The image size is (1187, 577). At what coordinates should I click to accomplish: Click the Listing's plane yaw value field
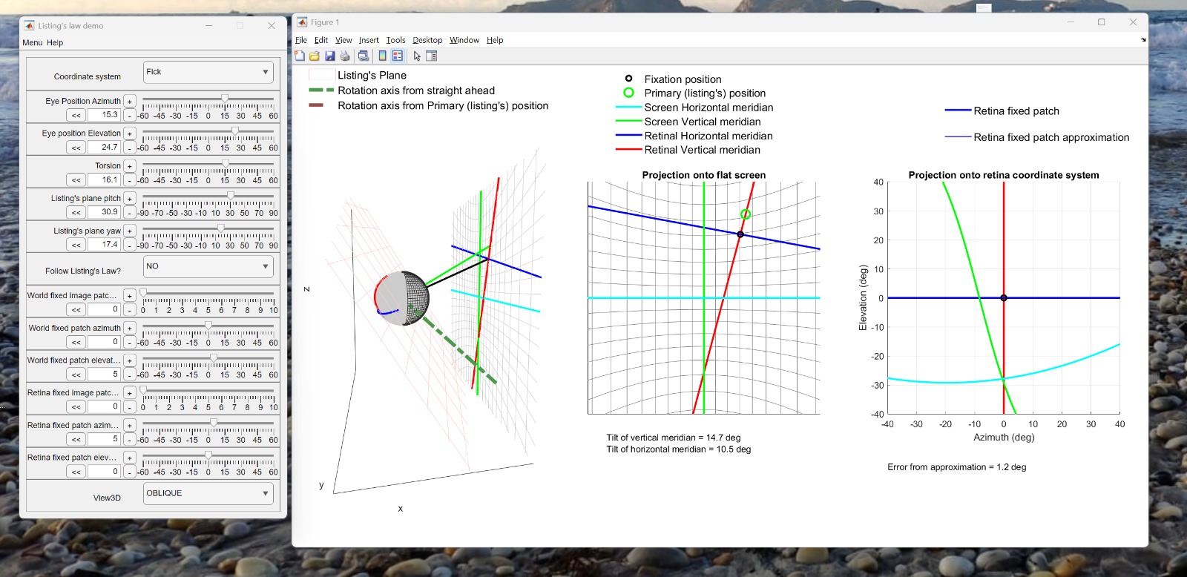[x=103, y=244]
